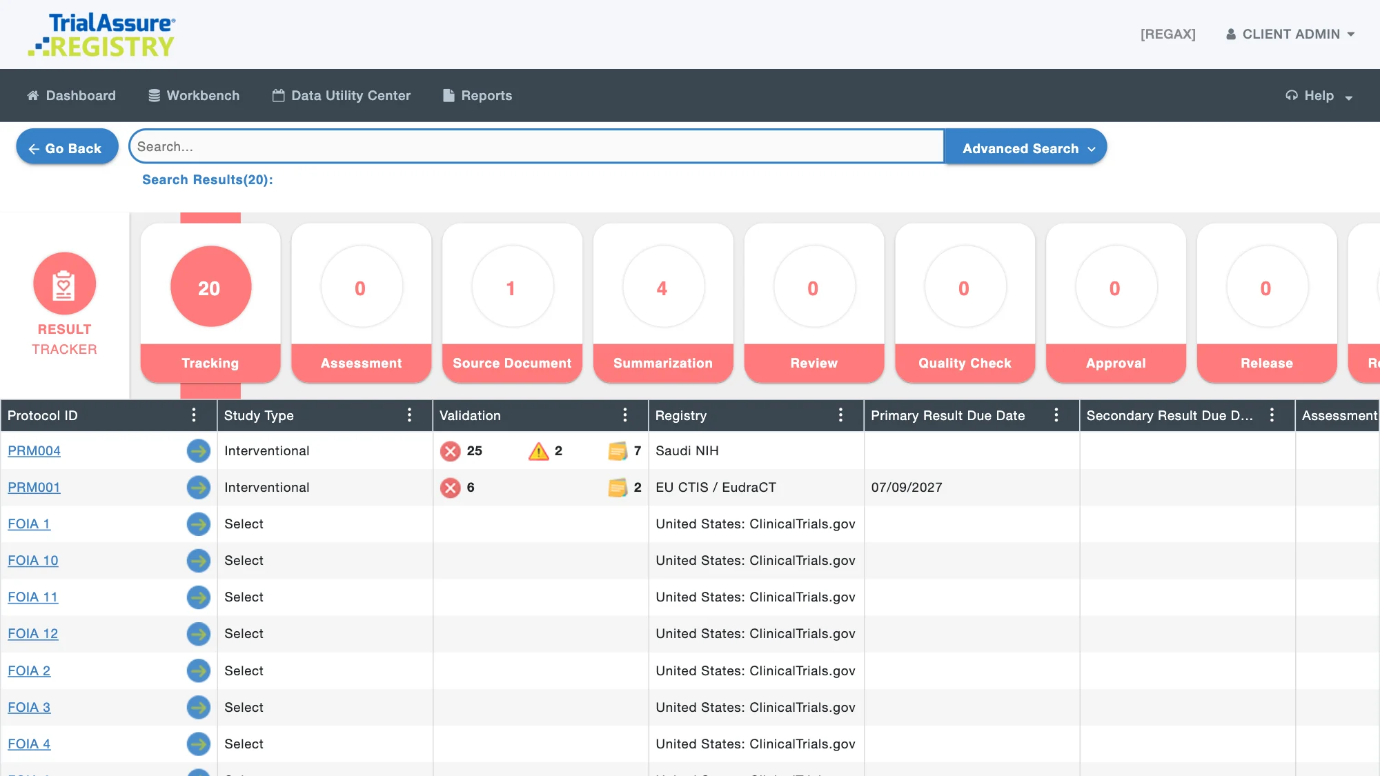Expand the Advanced Search dropdown

[1025, 148]
